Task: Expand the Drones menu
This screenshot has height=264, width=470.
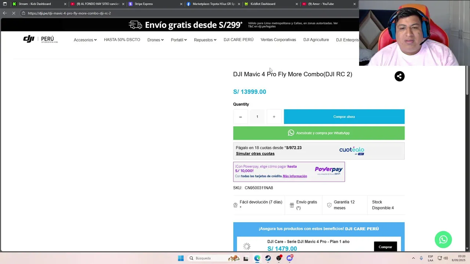Action: pos(155,40)
